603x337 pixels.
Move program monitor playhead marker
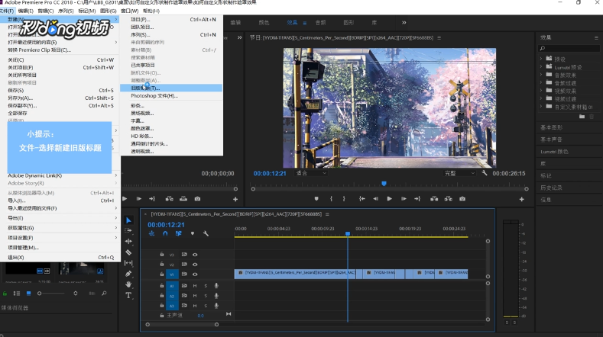coord(384,184)
